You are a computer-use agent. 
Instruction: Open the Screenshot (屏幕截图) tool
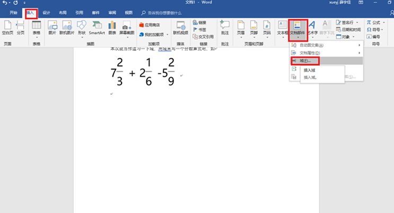(127, 29)
